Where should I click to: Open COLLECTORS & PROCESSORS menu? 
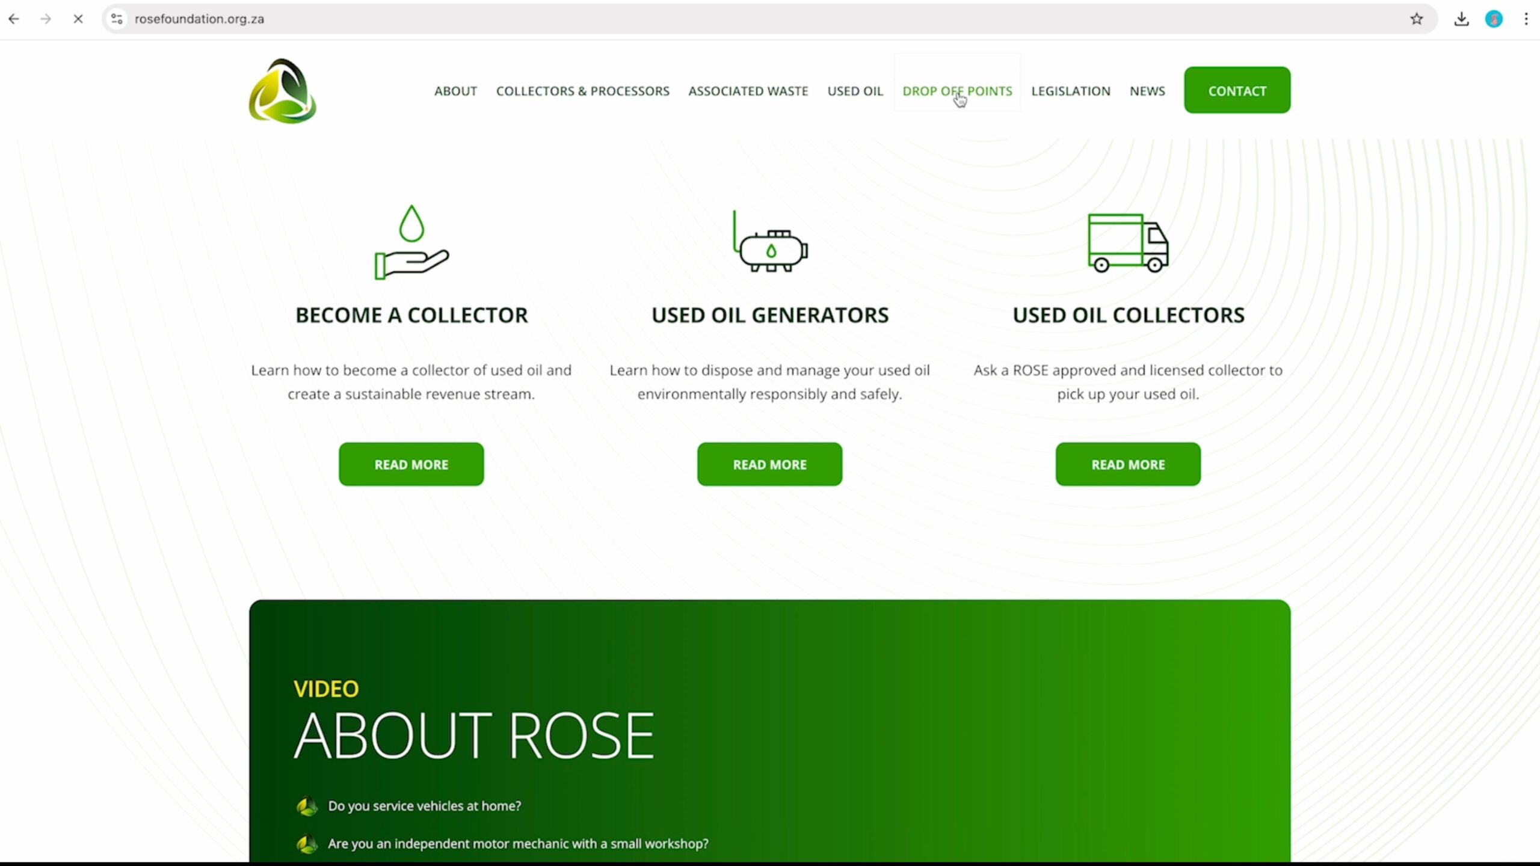(x=582, y=91)
